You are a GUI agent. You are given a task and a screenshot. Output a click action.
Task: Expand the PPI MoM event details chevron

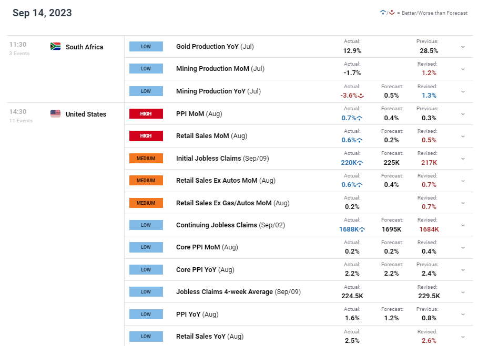click(463, 114)
